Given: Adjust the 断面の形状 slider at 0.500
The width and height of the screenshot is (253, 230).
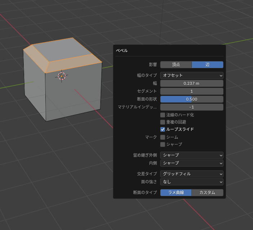Looking at the screenshot, I should (192, 99).
